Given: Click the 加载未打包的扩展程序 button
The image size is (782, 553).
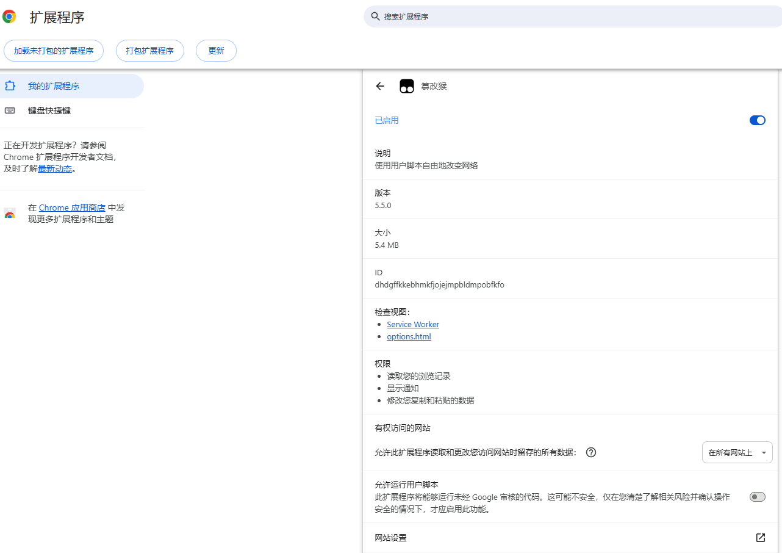Looking at the screenshot, I should click(54, 51).
